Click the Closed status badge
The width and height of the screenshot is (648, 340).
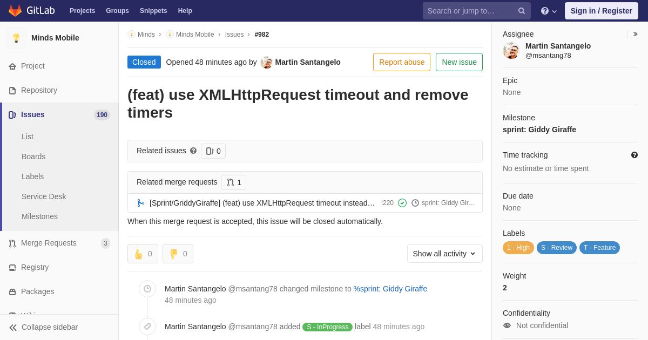tap(144, 62)
